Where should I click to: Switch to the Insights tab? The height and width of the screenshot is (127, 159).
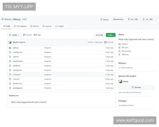click(x=59, y=26)
